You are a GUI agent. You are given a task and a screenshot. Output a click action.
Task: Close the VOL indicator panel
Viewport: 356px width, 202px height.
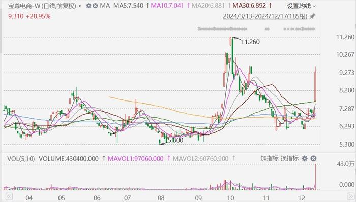click(313, 158)
